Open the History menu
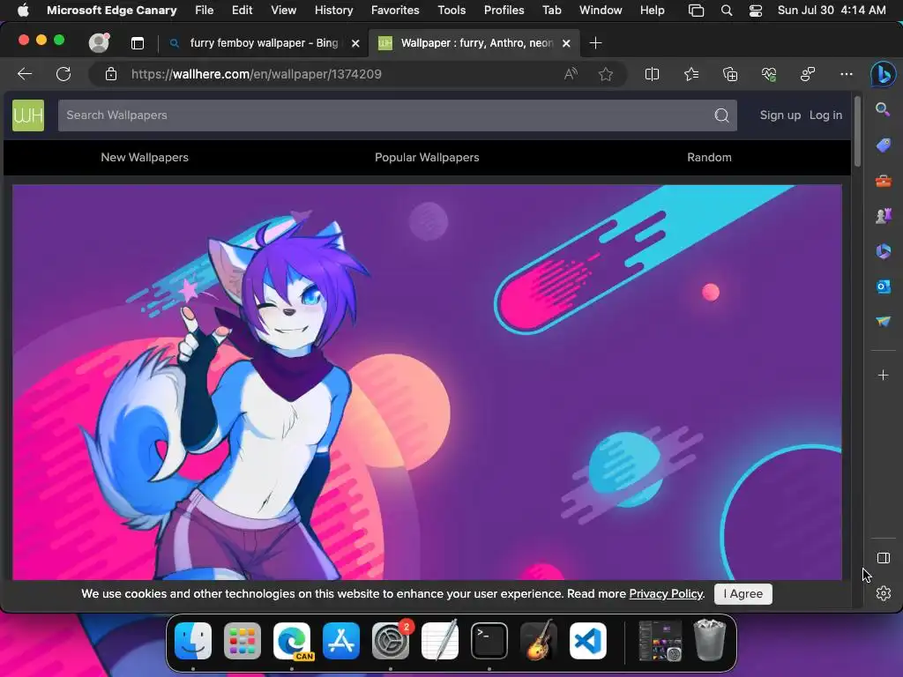 pyautogui.click(x=333, y=11)
